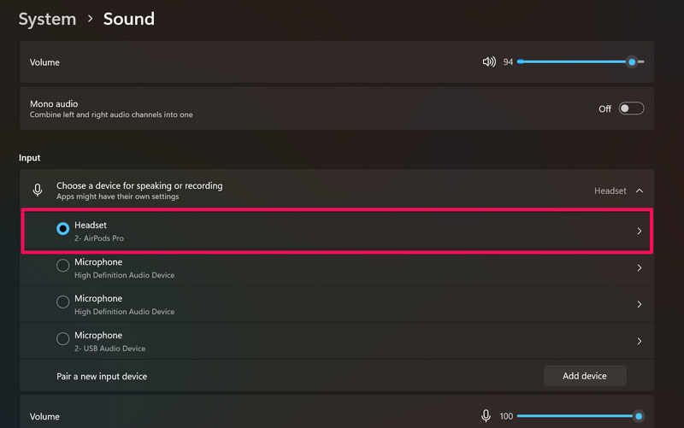
Task: Toggle the Mono audio switch
Action: pos(631,108)
